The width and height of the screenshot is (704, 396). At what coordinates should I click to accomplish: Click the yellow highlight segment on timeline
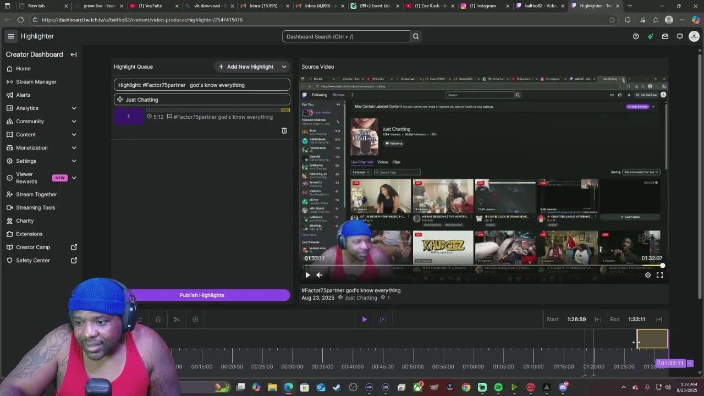click(652, 339)
